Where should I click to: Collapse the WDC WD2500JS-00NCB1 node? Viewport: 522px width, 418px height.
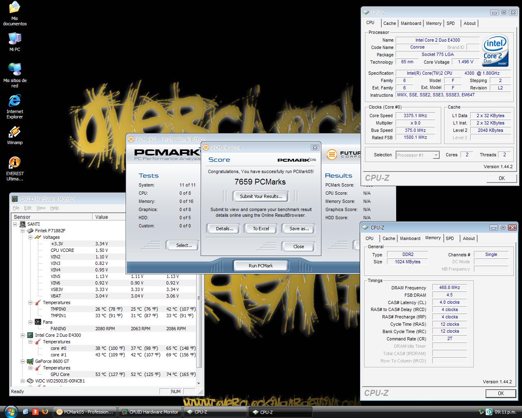(x=23, y=381)
